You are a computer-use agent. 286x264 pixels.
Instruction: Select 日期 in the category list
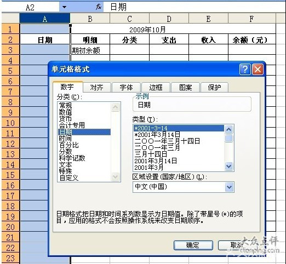coord(84,132)
